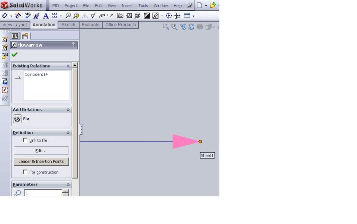Confirm with the green checkmark

tap(15, 54)
